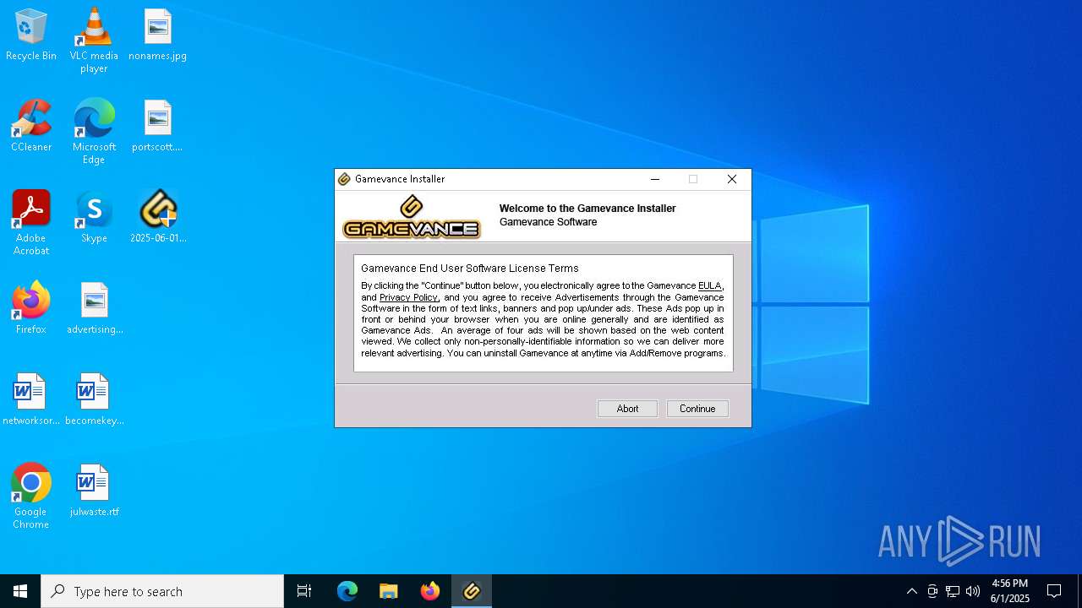Open the Gamevance EULA link

coord(709,285)
